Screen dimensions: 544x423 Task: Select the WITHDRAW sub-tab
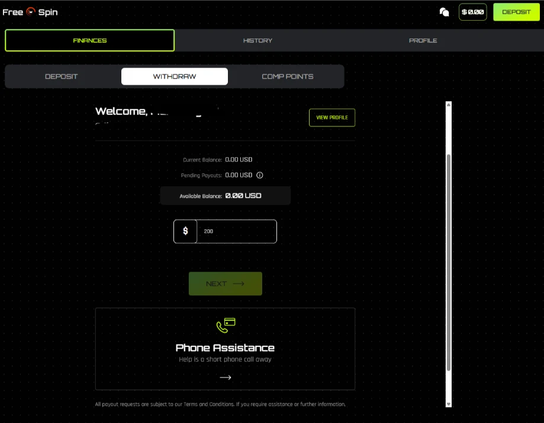tap(174, 76)
